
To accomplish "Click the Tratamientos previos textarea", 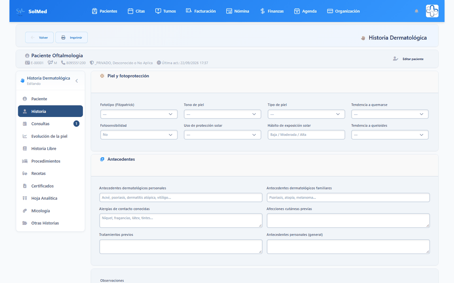I will coord(181,246).
